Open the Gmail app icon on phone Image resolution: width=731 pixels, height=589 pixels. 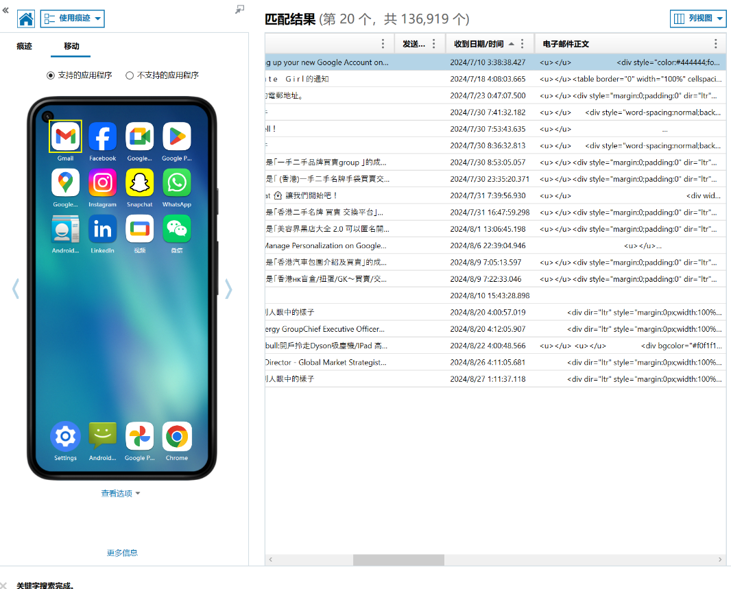pyautogui.click(x=65, y=136)
